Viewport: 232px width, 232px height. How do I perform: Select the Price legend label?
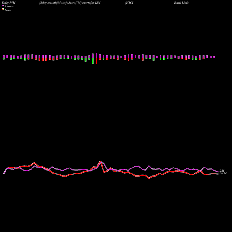(x=7, y=10)
